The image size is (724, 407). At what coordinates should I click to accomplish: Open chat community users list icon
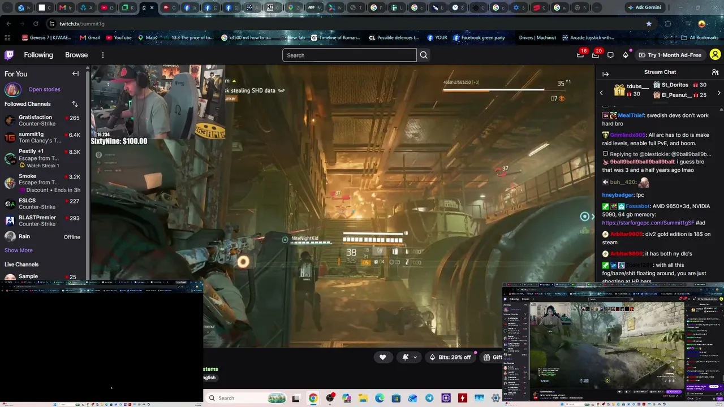[715, 72]
